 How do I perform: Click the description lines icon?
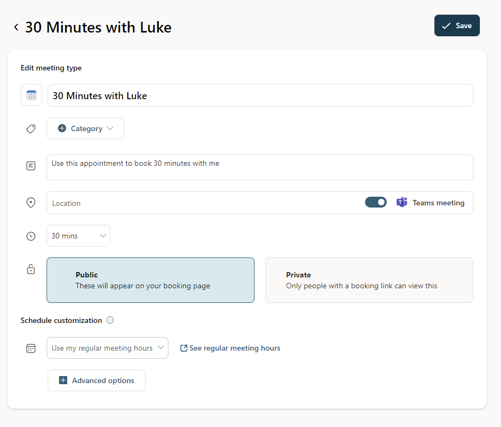(31, 166)
